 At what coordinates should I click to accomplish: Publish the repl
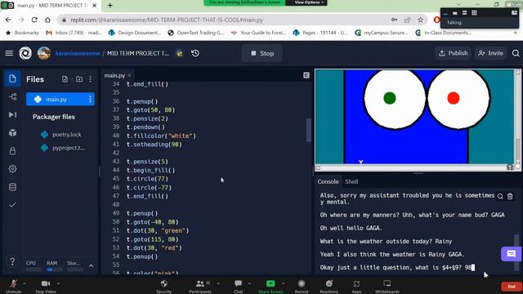pos(453,53)
